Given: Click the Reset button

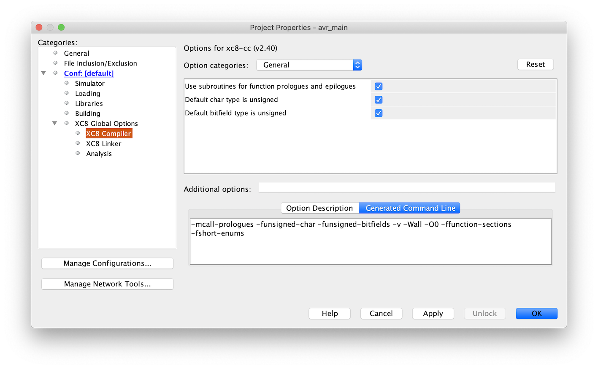Looking at the screenshot, I should click(535, 64).
